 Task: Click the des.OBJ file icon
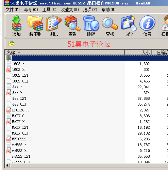[9, 104]
